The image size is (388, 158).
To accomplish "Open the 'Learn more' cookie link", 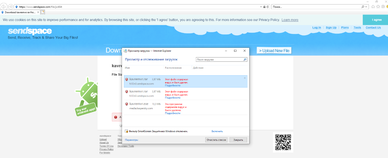I will [x=290, y=20].
